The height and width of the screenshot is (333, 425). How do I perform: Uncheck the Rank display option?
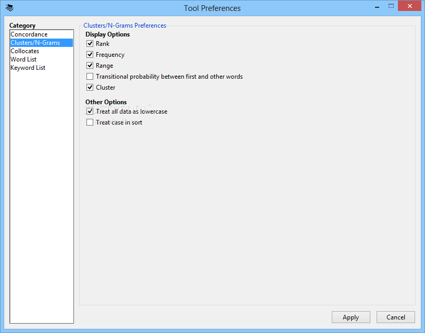pos(90,44)
